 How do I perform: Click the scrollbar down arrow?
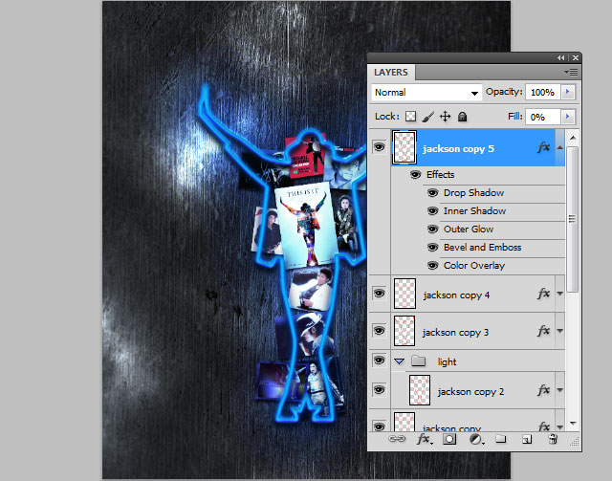tap(573, 424)
